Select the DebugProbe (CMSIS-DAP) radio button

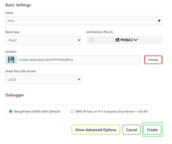pyautogui.click(x=11, y=111)
